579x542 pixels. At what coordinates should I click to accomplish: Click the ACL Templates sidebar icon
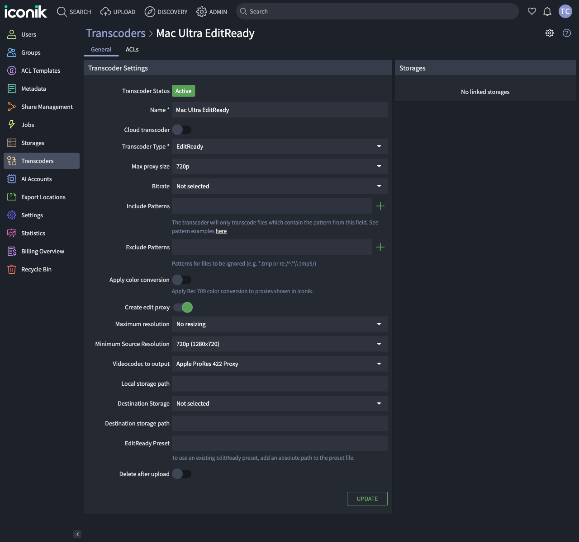pyautogui.click(x=12, y=70)
